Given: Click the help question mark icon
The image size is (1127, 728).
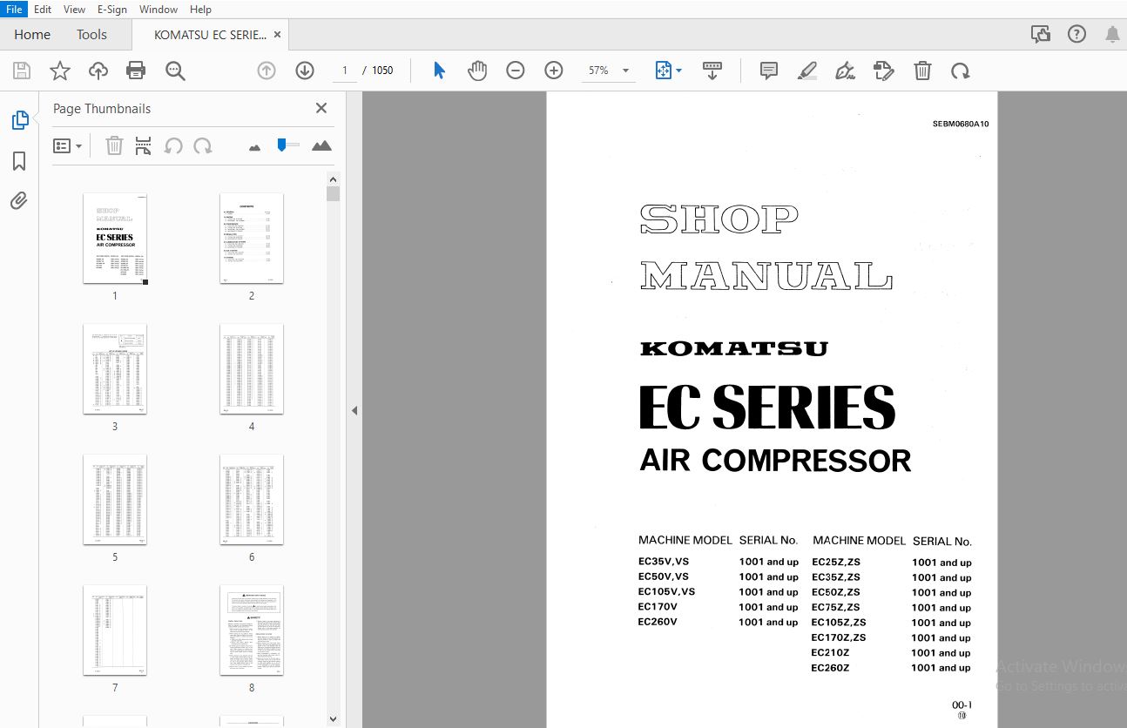Looking at the screenshot, I should coord(1077,34).
